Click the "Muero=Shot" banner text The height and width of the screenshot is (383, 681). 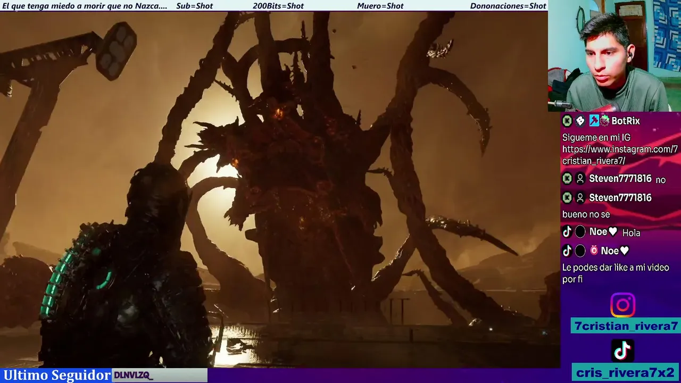[380, 6]
